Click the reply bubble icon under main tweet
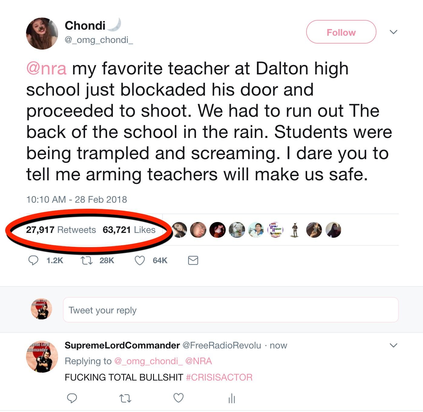The height and width of the screenshot is (412, 423). coord(33,260)
